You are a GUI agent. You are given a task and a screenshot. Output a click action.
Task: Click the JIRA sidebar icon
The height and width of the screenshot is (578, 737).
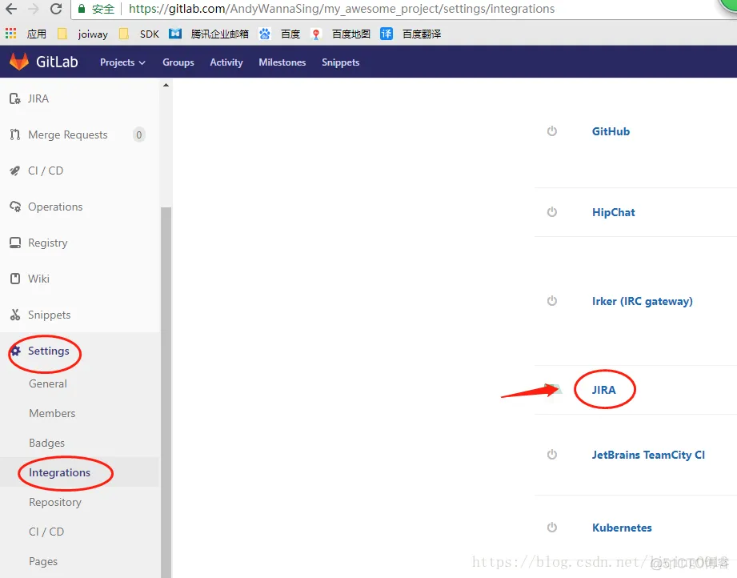point(15,98)
